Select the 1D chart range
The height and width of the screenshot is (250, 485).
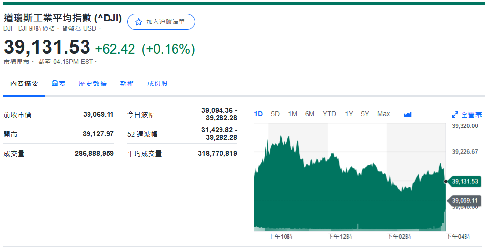[x=258, y=114]
